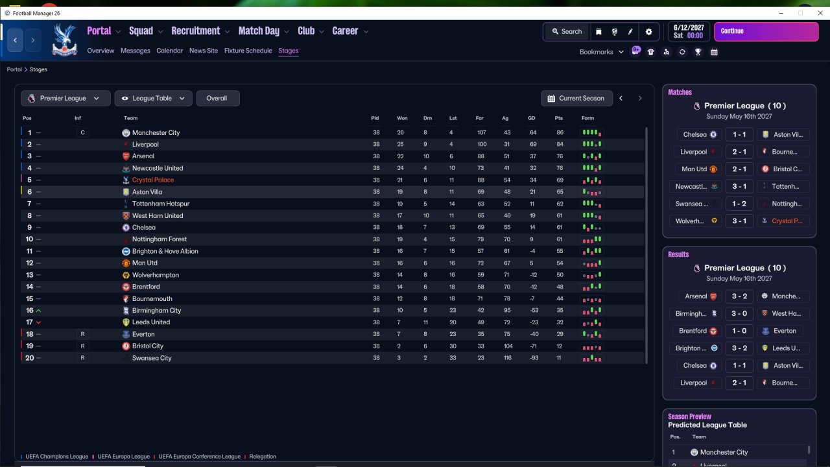The height and width of the screenshot is (467, 830).
Task: Click the Swansea City team name
Action: tap(152, 358)
